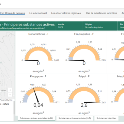Click the Folpel gauge needle
This screenshot has width=124, height=124.
tap(92, 102)
